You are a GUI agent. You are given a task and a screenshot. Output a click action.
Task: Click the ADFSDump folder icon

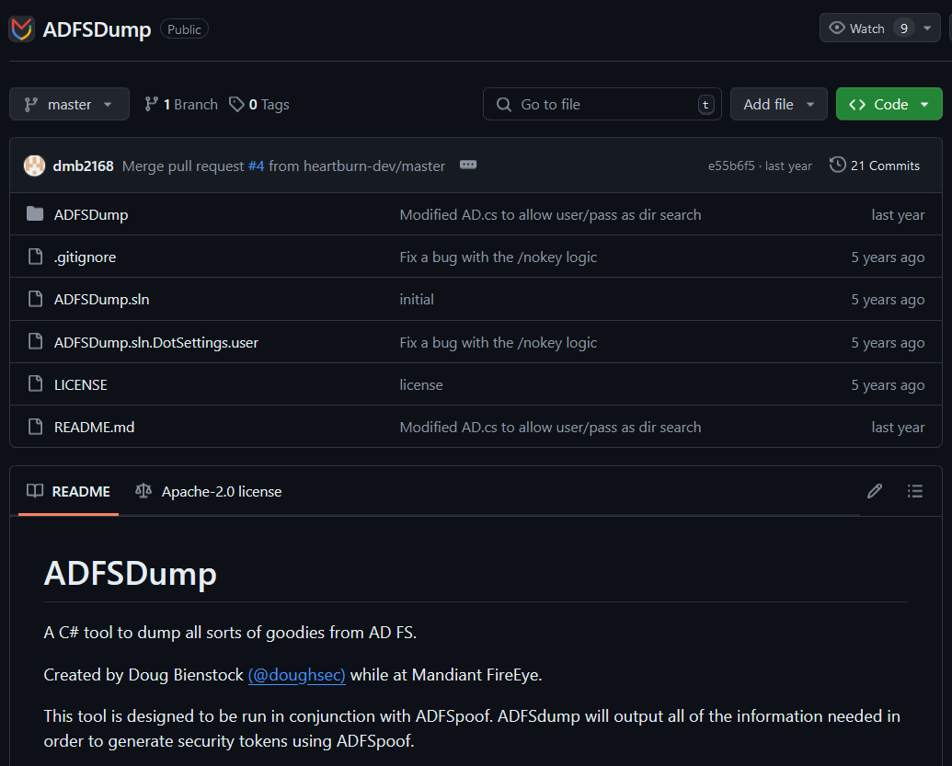click(35, 214)
